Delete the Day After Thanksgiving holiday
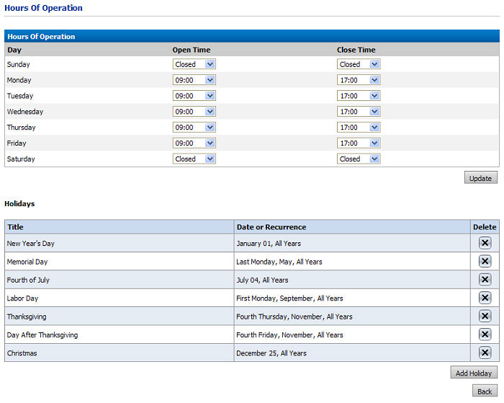 485,335
